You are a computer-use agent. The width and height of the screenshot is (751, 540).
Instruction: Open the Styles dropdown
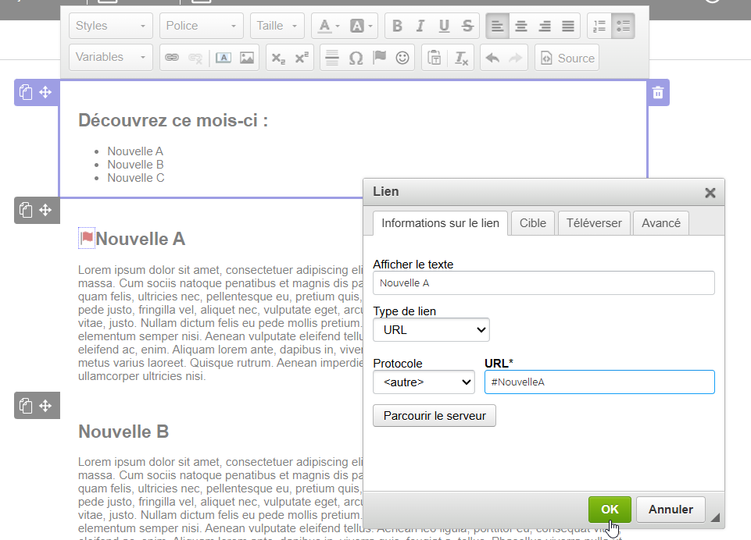110,26
